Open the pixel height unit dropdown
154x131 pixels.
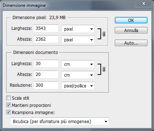tap(78, 40)
